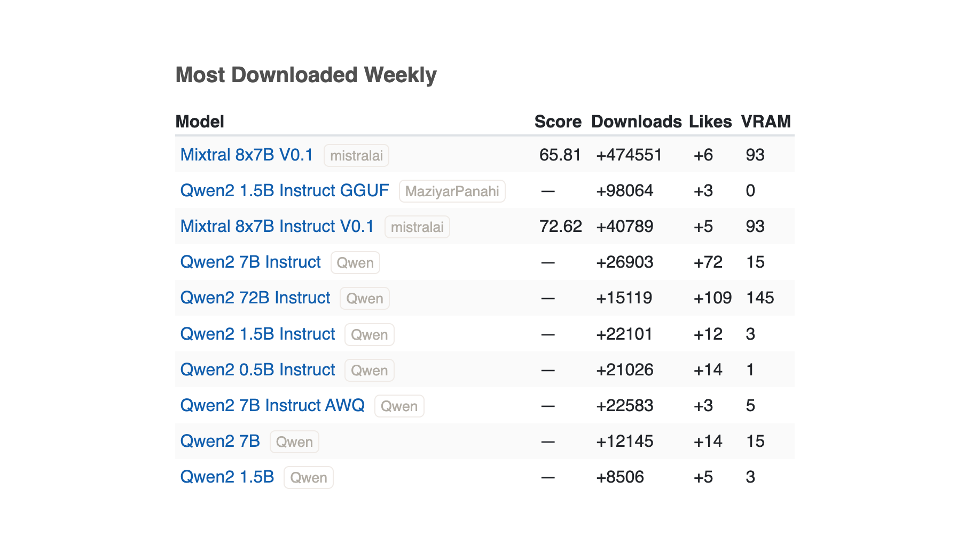Select the likes value +12
The height and width of the screenshot is (546, 957).
pos(708,334)
